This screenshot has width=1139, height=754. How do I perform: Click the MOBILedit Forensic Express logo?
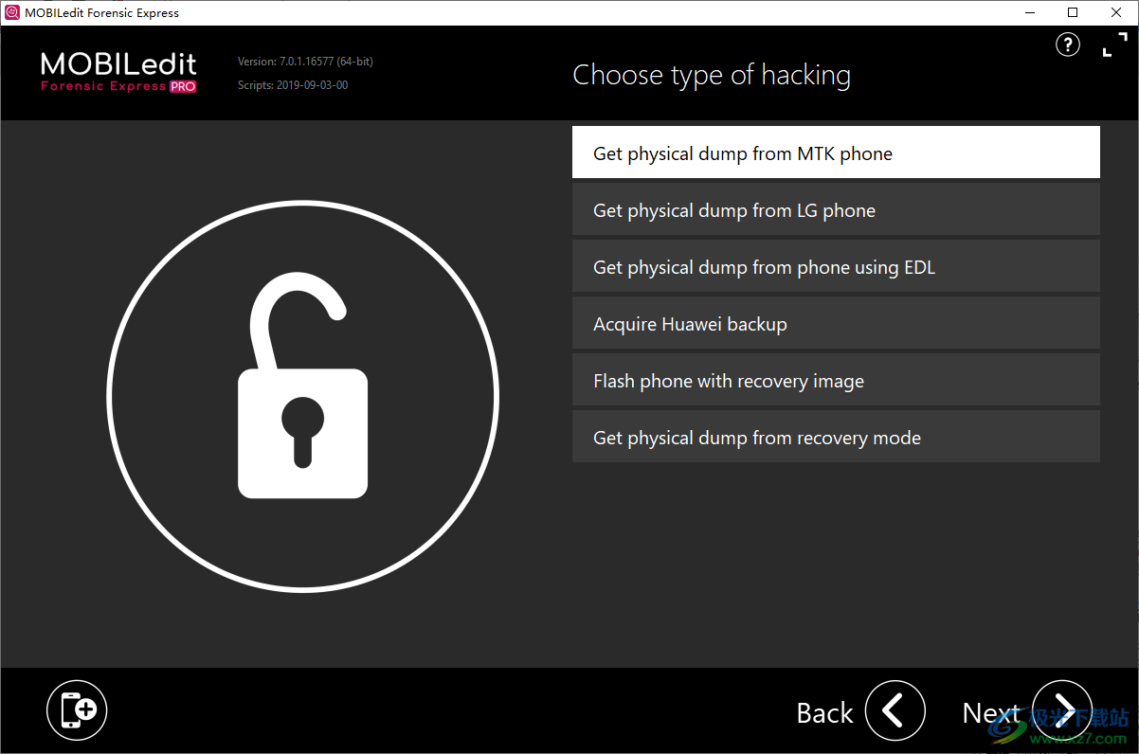click(x=118, y=73)
